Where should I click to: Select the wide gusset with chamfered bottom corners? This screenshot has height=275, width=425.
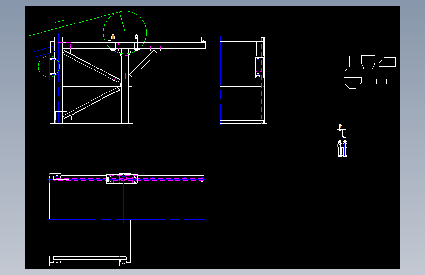point(352,83)
